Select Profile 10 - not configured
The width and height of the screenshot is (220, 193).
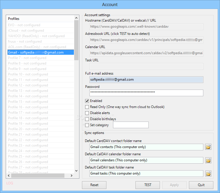[x=40, y=74]
